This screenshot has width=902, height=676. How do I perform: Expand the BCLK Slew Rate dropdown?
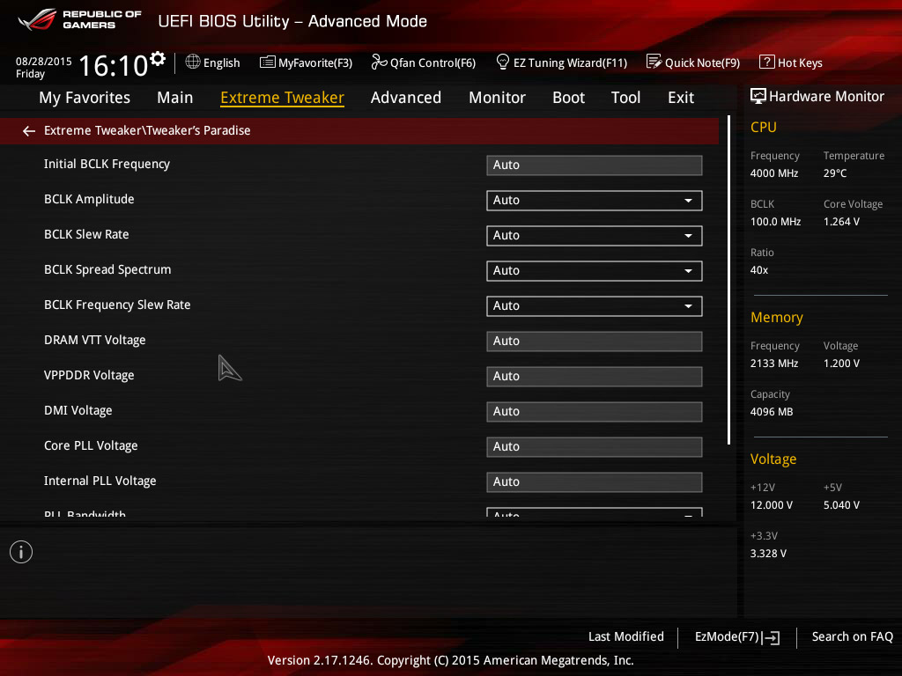(595, 236)
